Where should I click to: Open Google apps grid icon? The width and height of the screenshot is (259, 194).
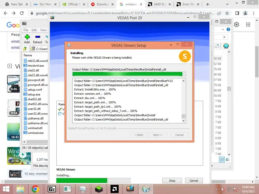[x=248, y=25]
